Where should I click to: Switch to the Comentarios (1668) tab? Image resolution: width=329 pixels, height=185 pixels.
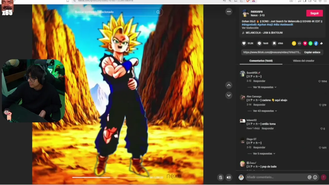pyautogui.click(x=261, y=61)
